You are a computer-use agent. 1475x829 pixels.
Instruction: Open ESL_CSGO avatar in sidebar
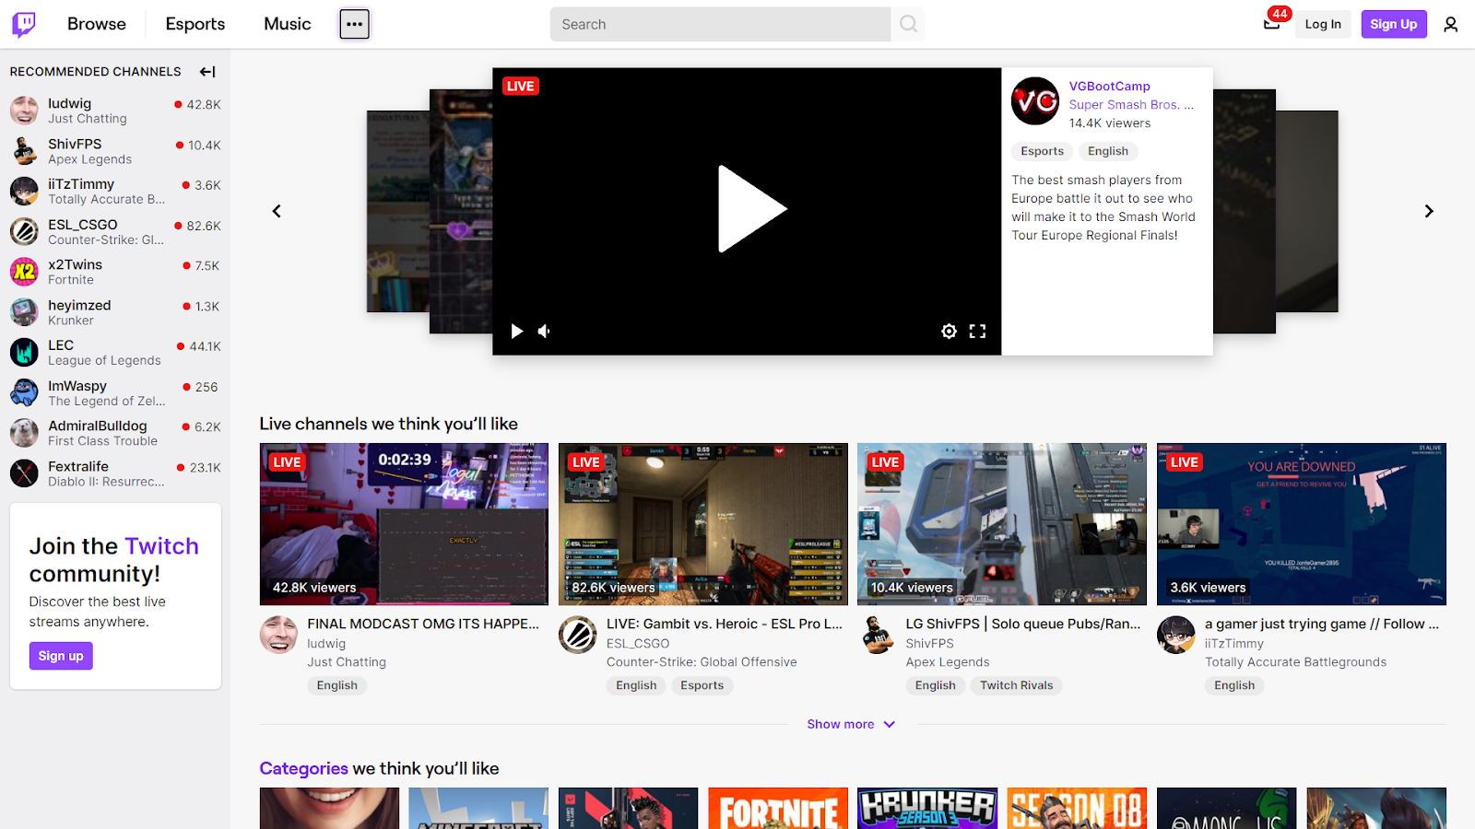pyautogui.click(x=24, y=231)
